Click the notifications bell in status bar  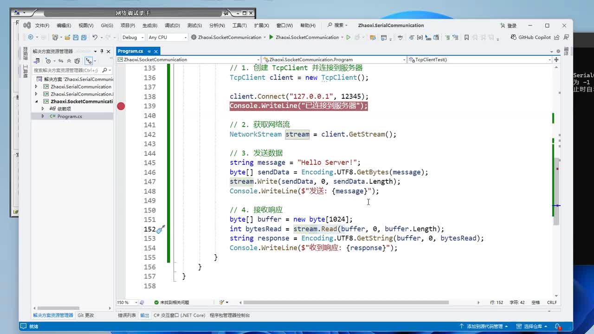click(558, 327)
